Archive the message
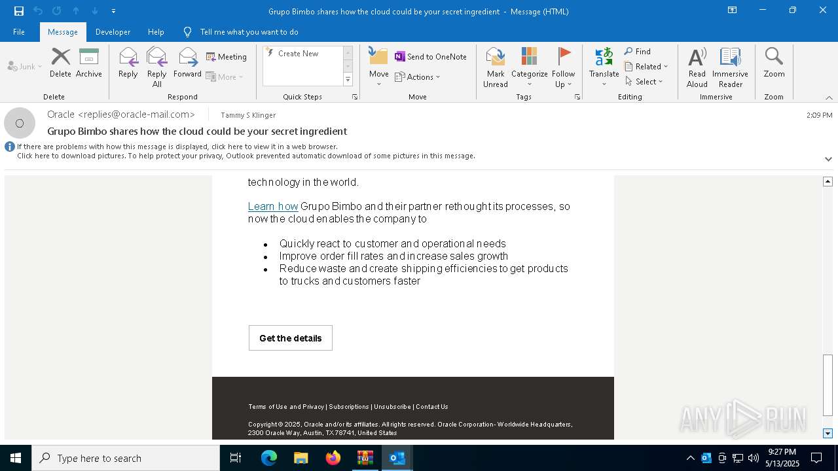This screenshot has width=838, height=471. (x=89, y=63)
